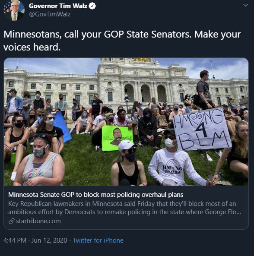Click the 'ambitious effort by Democrats' summary line

coord(125,212)
